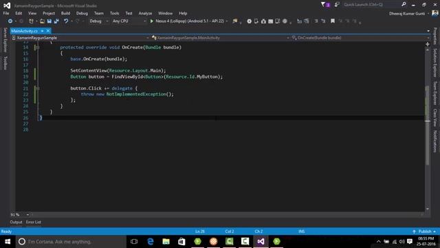Image resolution: width=440 pixels, height=248 pixels.
Task: Open File Explorer from the taskbar
Action: (x=166, y=242)
